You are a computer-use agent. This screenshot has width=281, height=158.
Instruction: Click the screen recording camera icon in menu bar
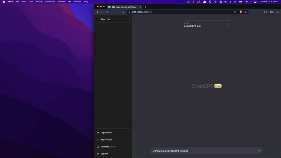189,2
